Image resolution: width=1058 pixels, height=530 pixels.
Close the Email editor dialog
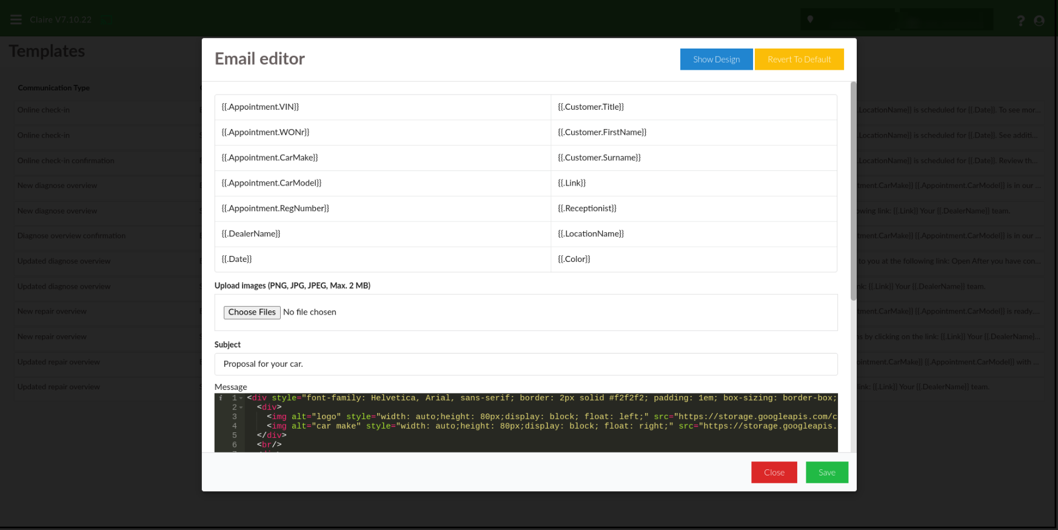tap(774, 472)
